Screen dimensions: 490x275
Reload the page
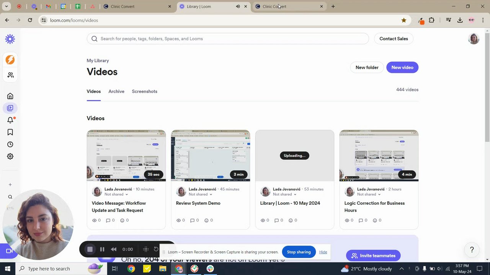30,20
